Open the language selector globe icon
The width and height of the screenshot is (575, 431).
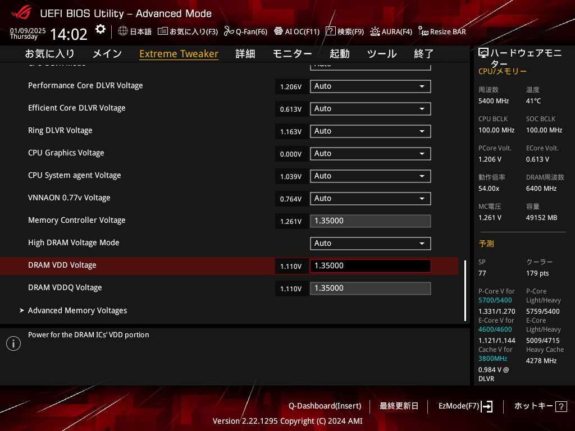pyautogui.click(x=123, y=31)
